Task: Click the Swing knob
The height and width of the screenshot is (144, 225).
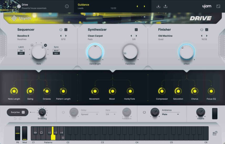Action: [30, 91]
